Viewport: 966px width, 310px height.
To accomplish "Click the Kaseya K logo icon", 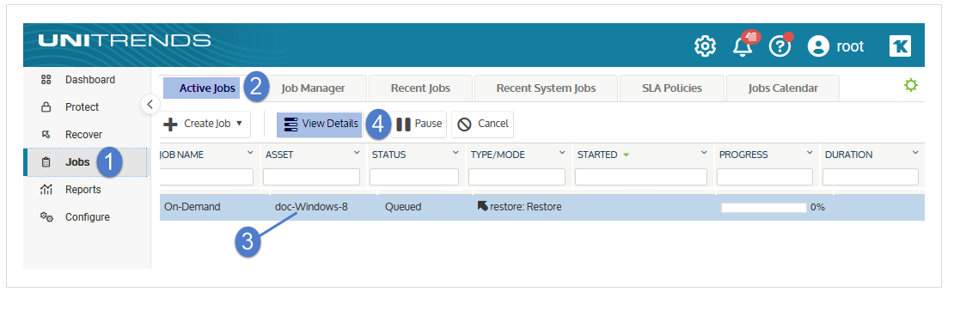I will point(900,46).
